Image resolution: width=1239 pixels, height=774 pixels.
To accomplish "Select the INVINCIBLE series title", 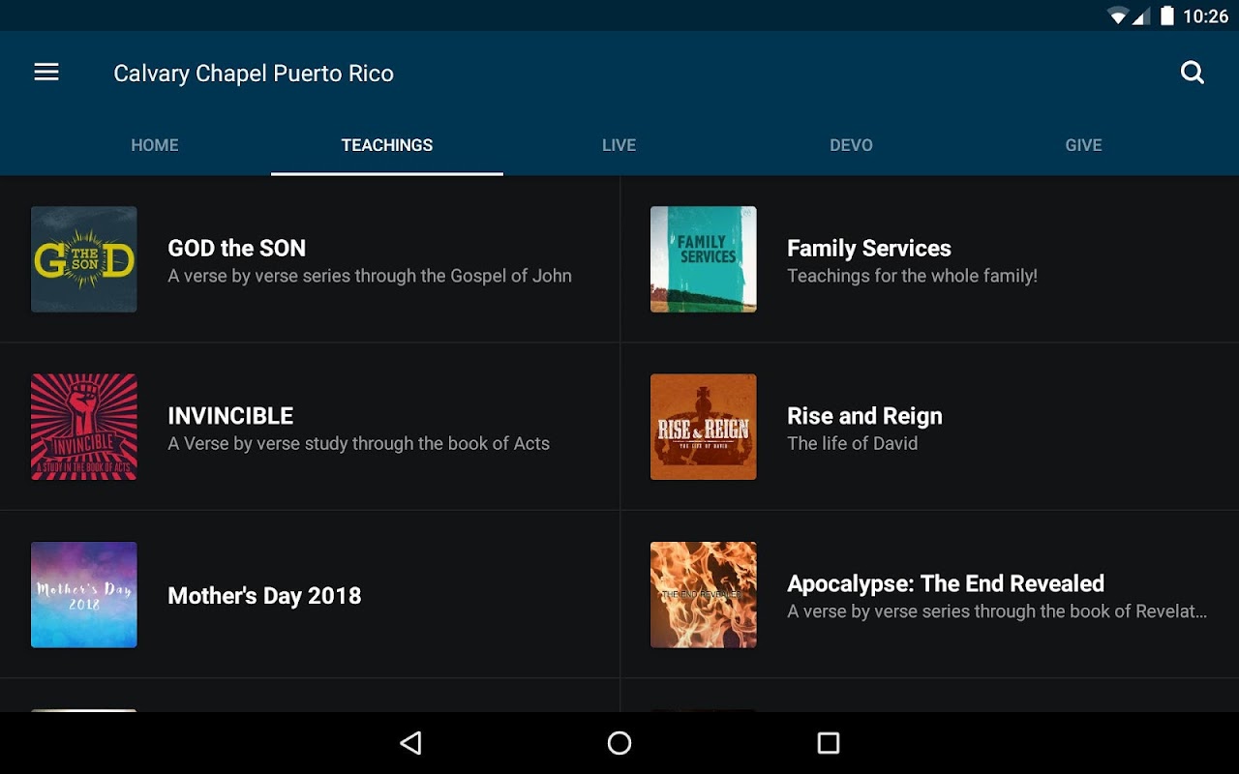I will tap(230, 416).
